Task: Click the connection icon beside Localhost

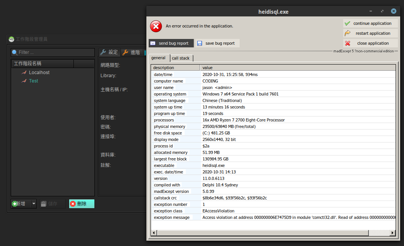Action: (24, 73)
